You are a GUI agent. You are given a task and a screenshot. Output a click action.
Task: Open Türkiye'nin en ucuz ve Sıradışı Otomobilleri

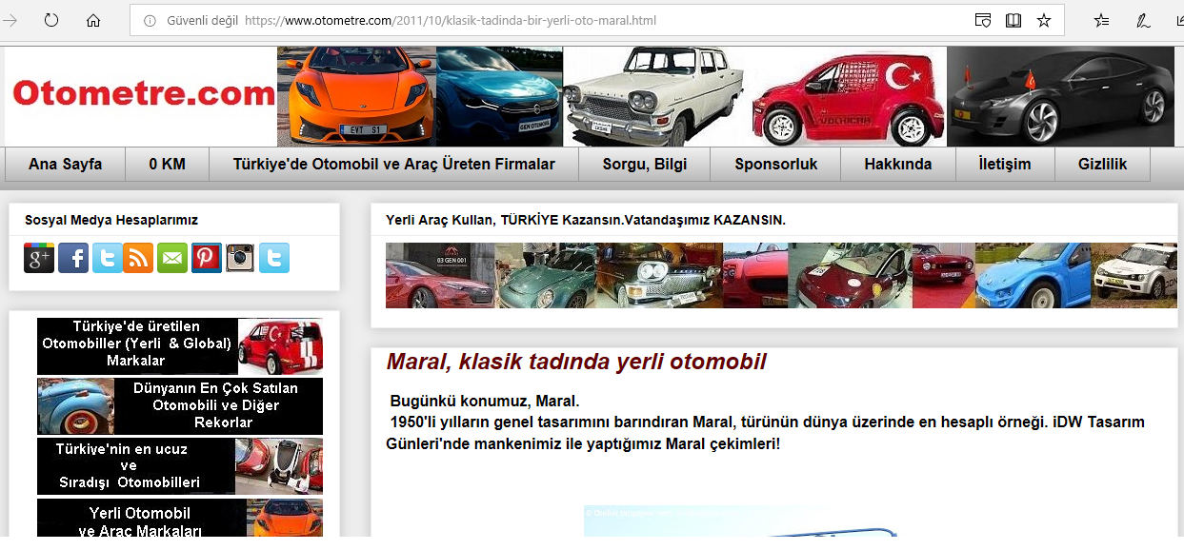180,466
